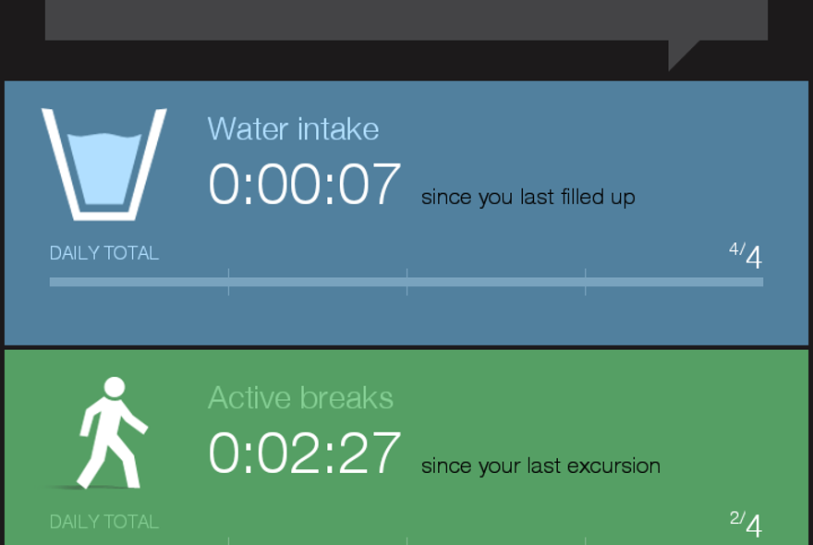Screen dimensions: 813x545
Task: Click DAILY TOTAL label in active breaks panel
Action: (x=104, y=522)
